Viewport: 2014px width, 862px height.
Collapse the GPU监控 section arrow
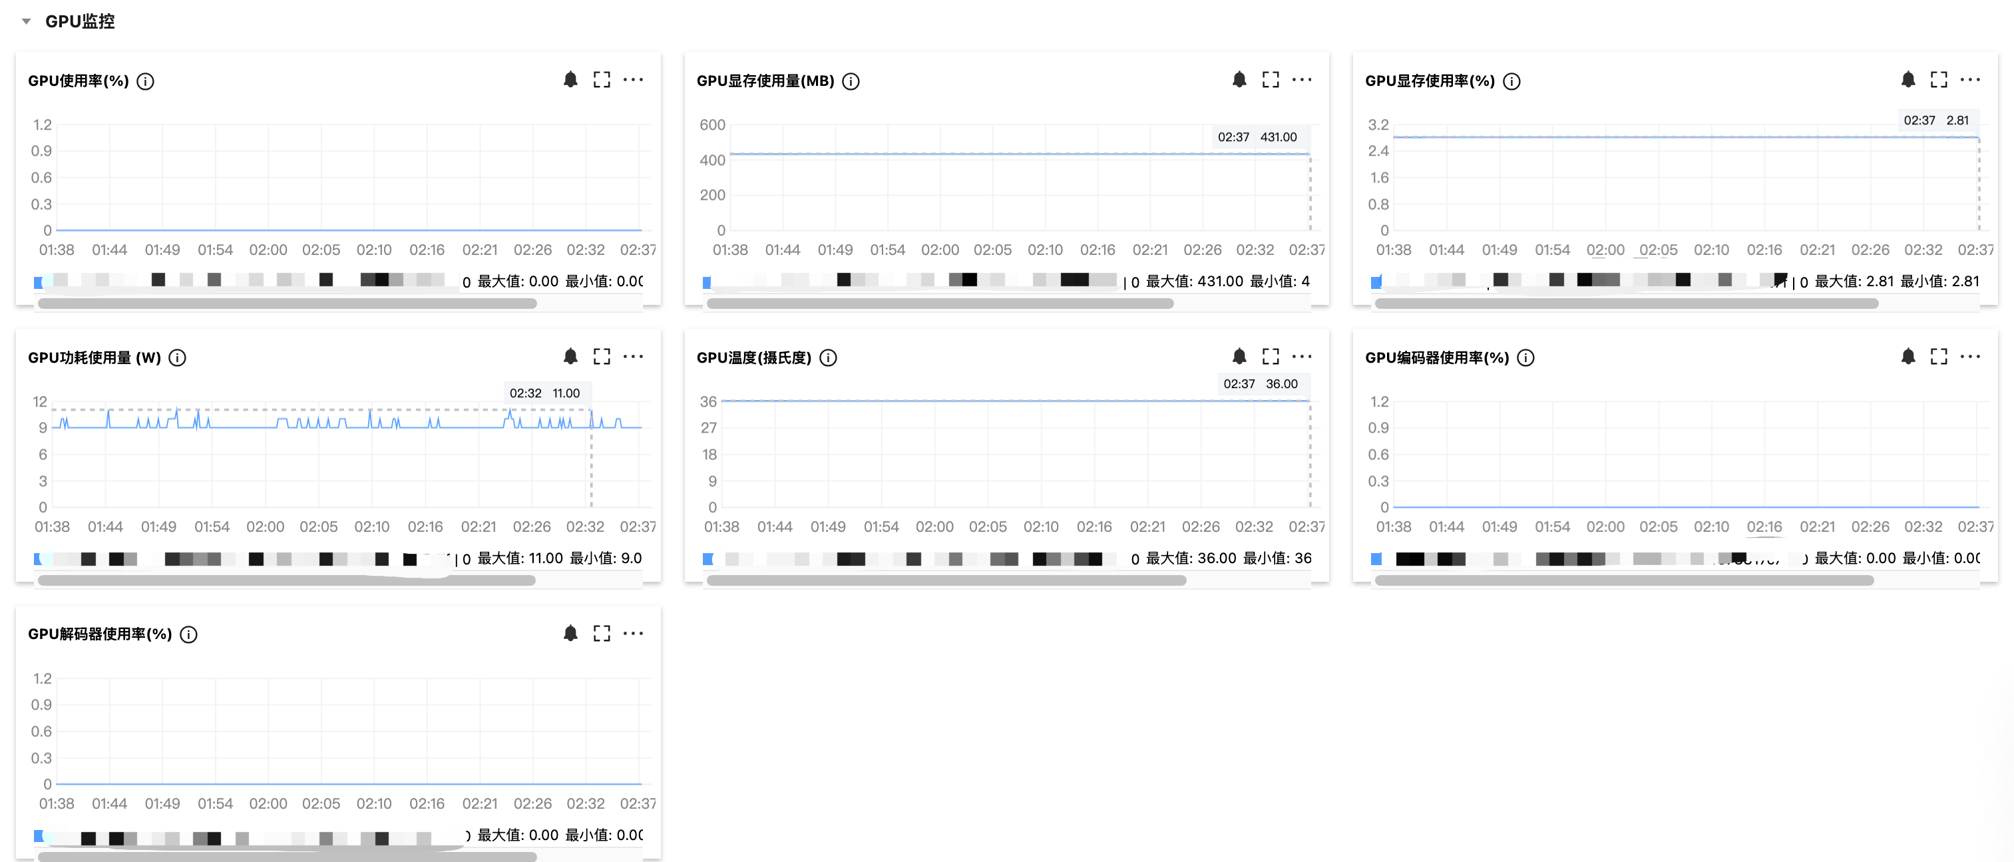click(27, 22)
